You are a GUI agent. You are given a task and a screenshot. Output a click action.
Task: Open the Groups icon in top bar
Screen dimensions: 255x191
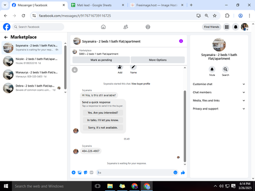(x=148, y=27)
